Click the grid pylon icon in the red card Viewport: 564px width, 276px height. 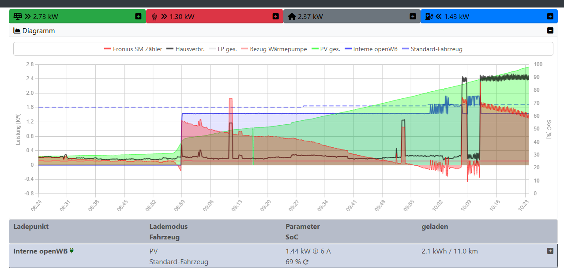tap(155, 17)
